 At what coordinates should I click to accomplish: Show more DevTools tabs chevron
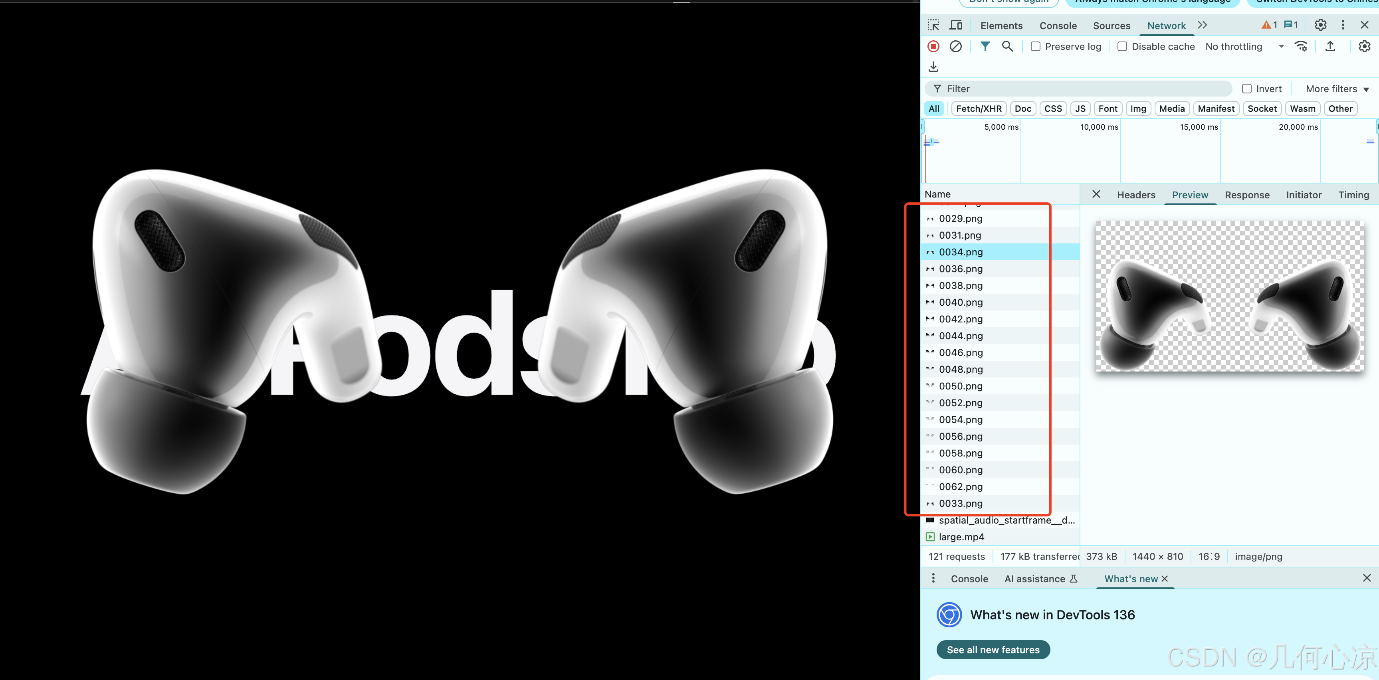click(x=1203, y=25)
